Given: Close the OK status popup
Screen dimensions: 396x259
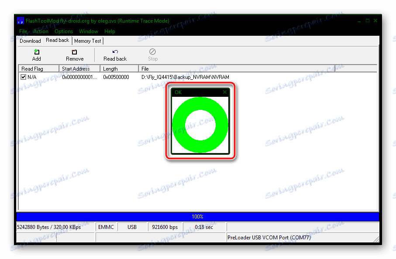Looking at the screenshot, I should [225, 92].
